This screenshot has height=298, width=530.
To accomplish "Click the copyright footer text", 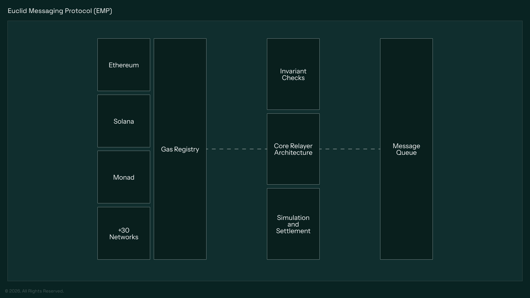I will 34,291.
